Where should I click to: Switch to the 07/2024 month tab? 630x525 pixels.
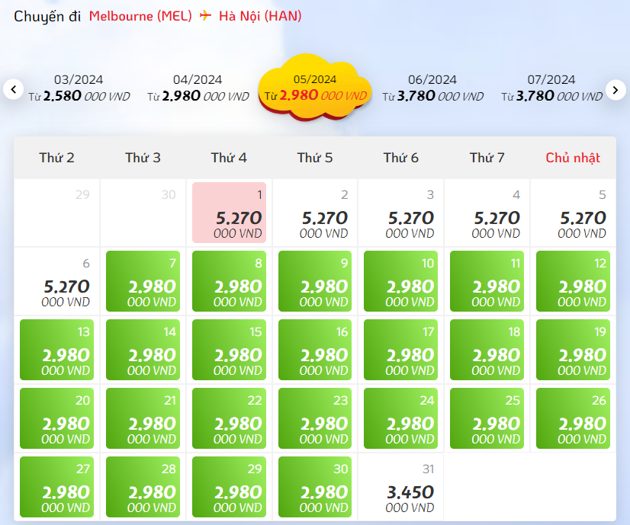[551, 88]
